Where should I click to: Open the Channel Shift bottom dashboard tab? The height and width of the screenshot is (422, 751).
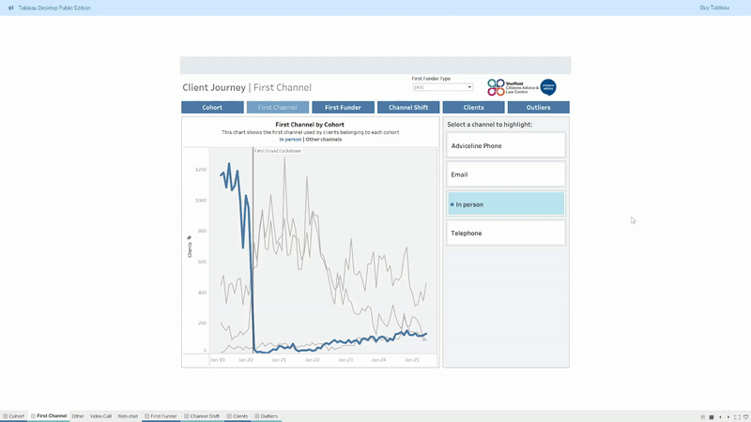(202, 415)
